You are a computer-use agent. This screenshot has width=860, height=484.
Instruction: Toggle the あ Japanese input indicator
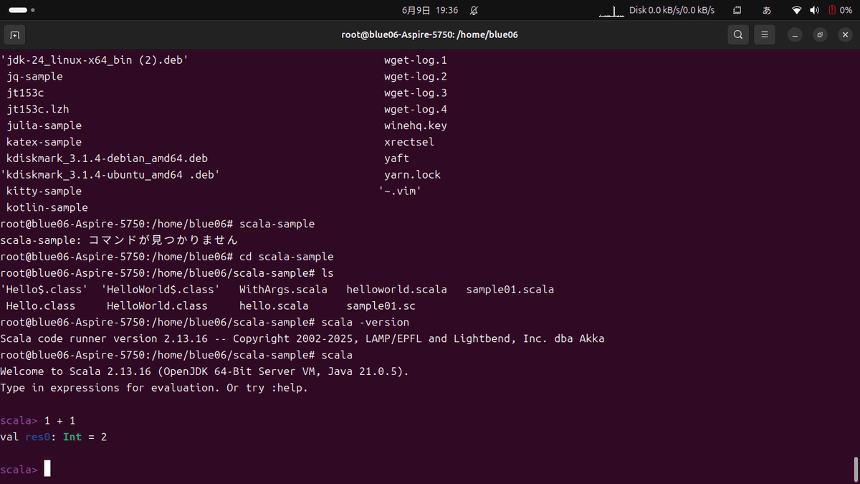(766, 10)
